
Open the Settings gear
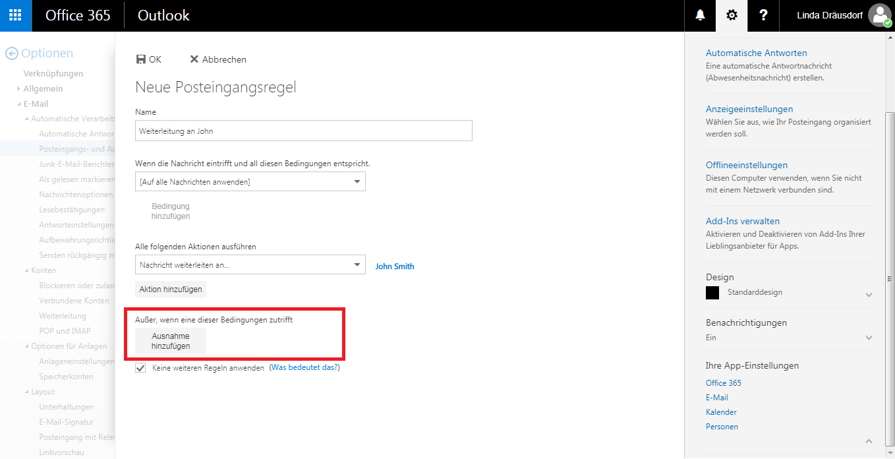click(x=731, y=15)
